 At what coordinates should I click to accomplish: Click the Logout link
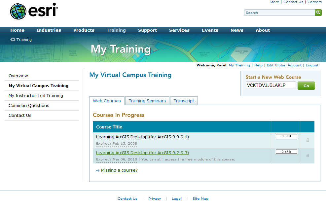click(312, 65)
